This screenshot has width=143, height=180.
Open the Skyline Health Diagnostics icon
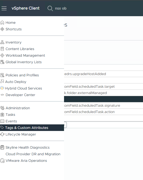[x=2, y=147]
